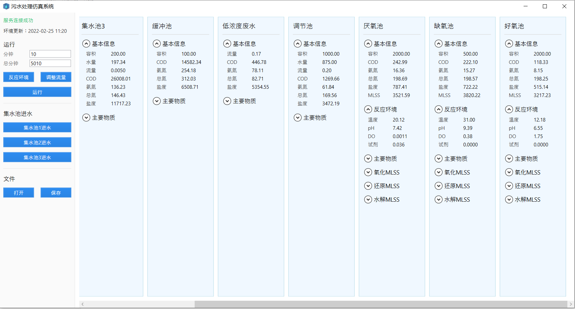The image size is (575, 309).
Task: Collapse 反应环境 in 好氧池 panel
Action: click(509, 109)
